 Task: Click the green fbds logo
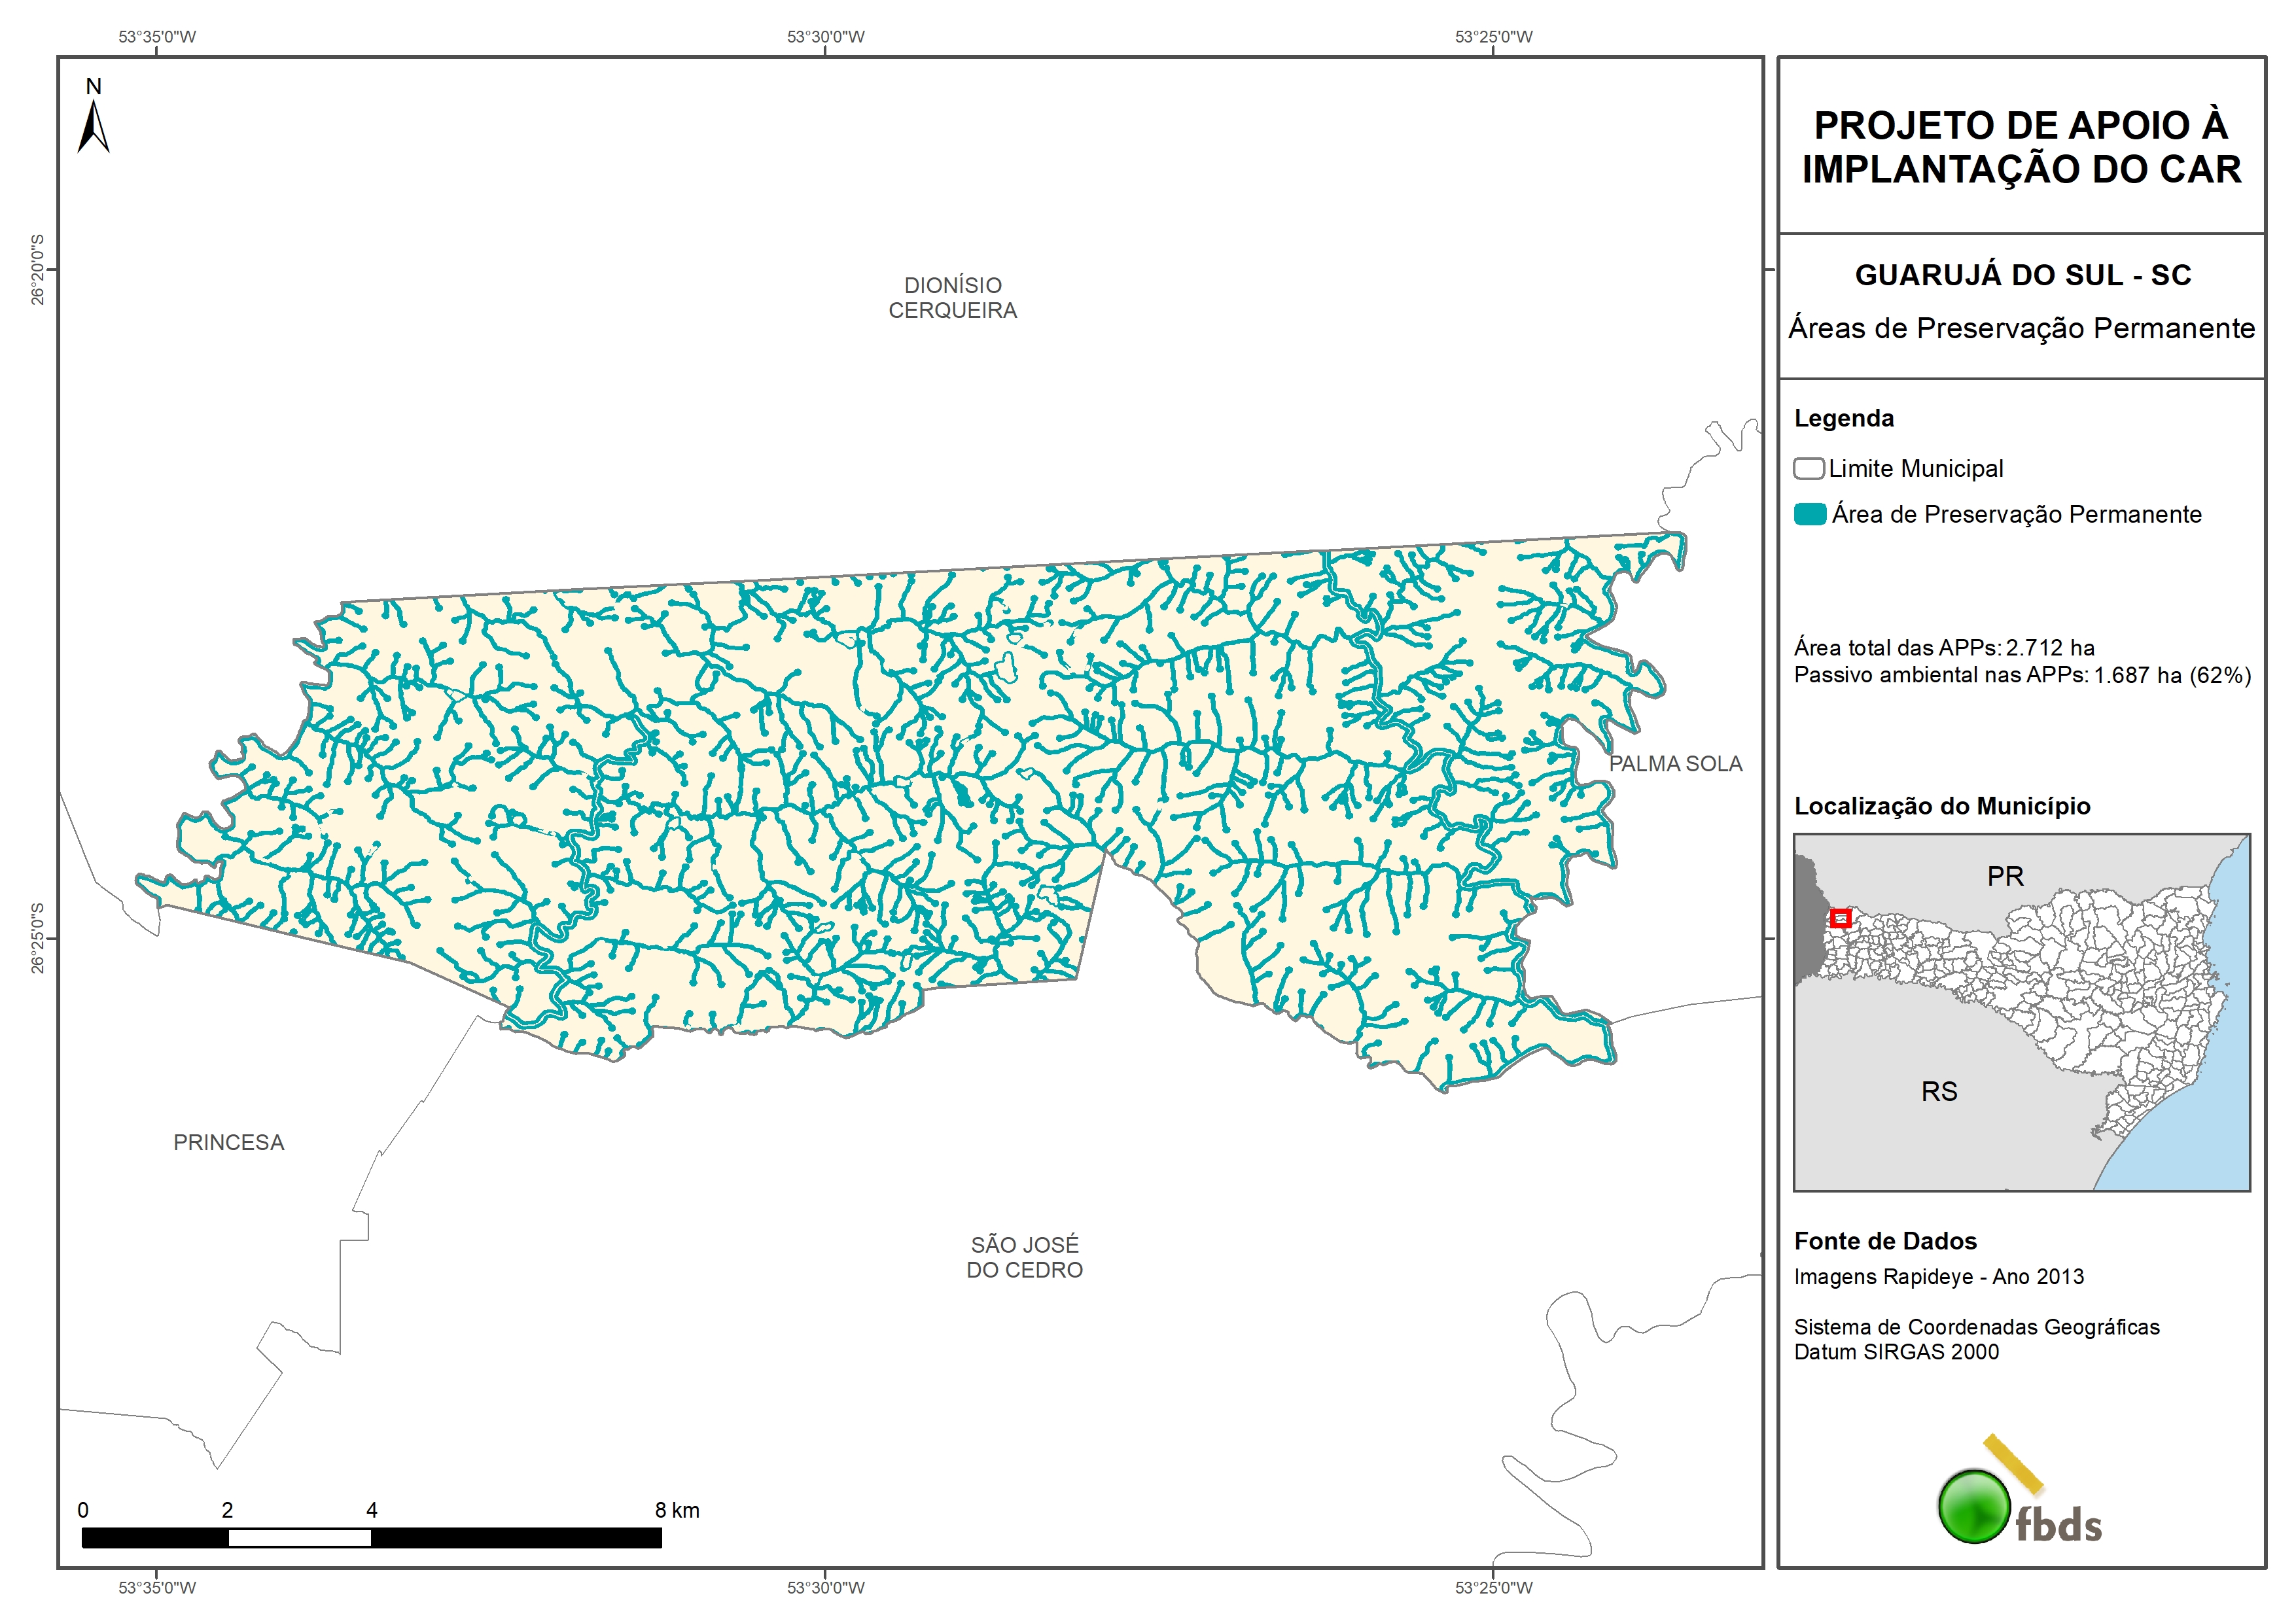[1974, 1506]
